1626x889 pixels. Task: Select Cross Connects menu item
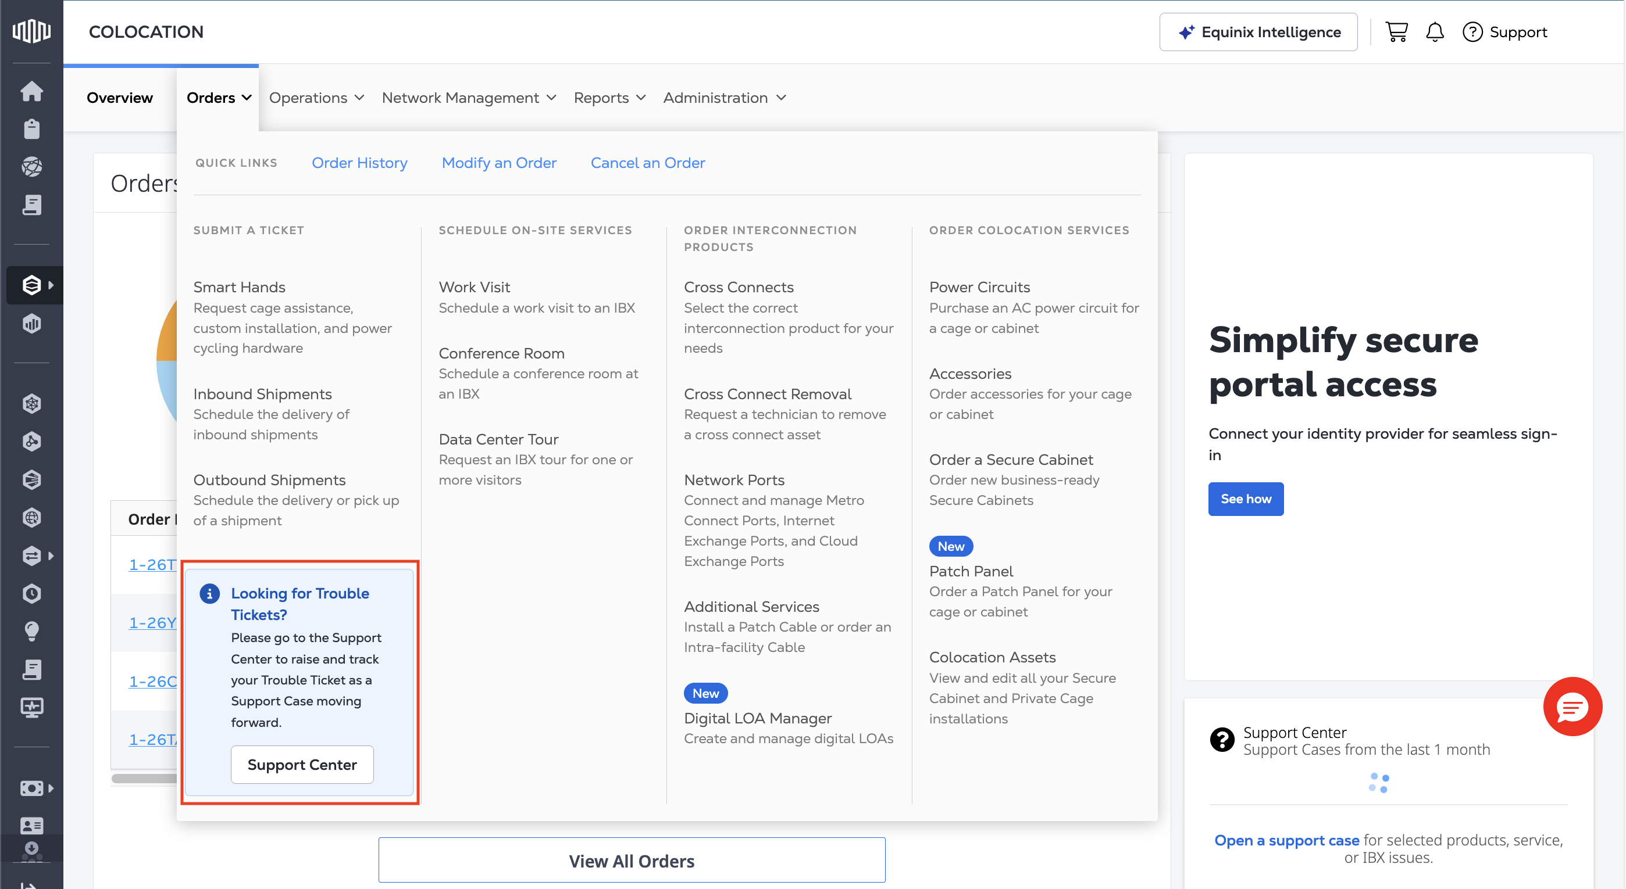pos(739,287)
